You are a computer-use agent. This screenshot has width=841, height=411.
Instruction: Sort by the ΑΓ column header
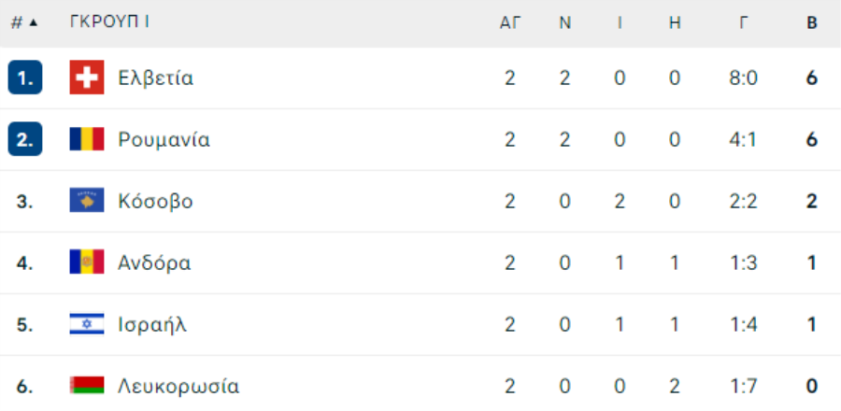[510, 23]
